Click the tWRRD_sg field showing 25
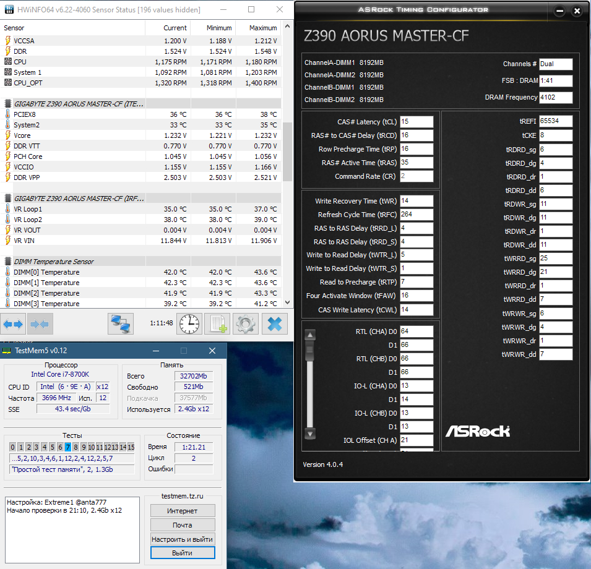This screenshot has width=591, height=569. click(x=556, y=259)
